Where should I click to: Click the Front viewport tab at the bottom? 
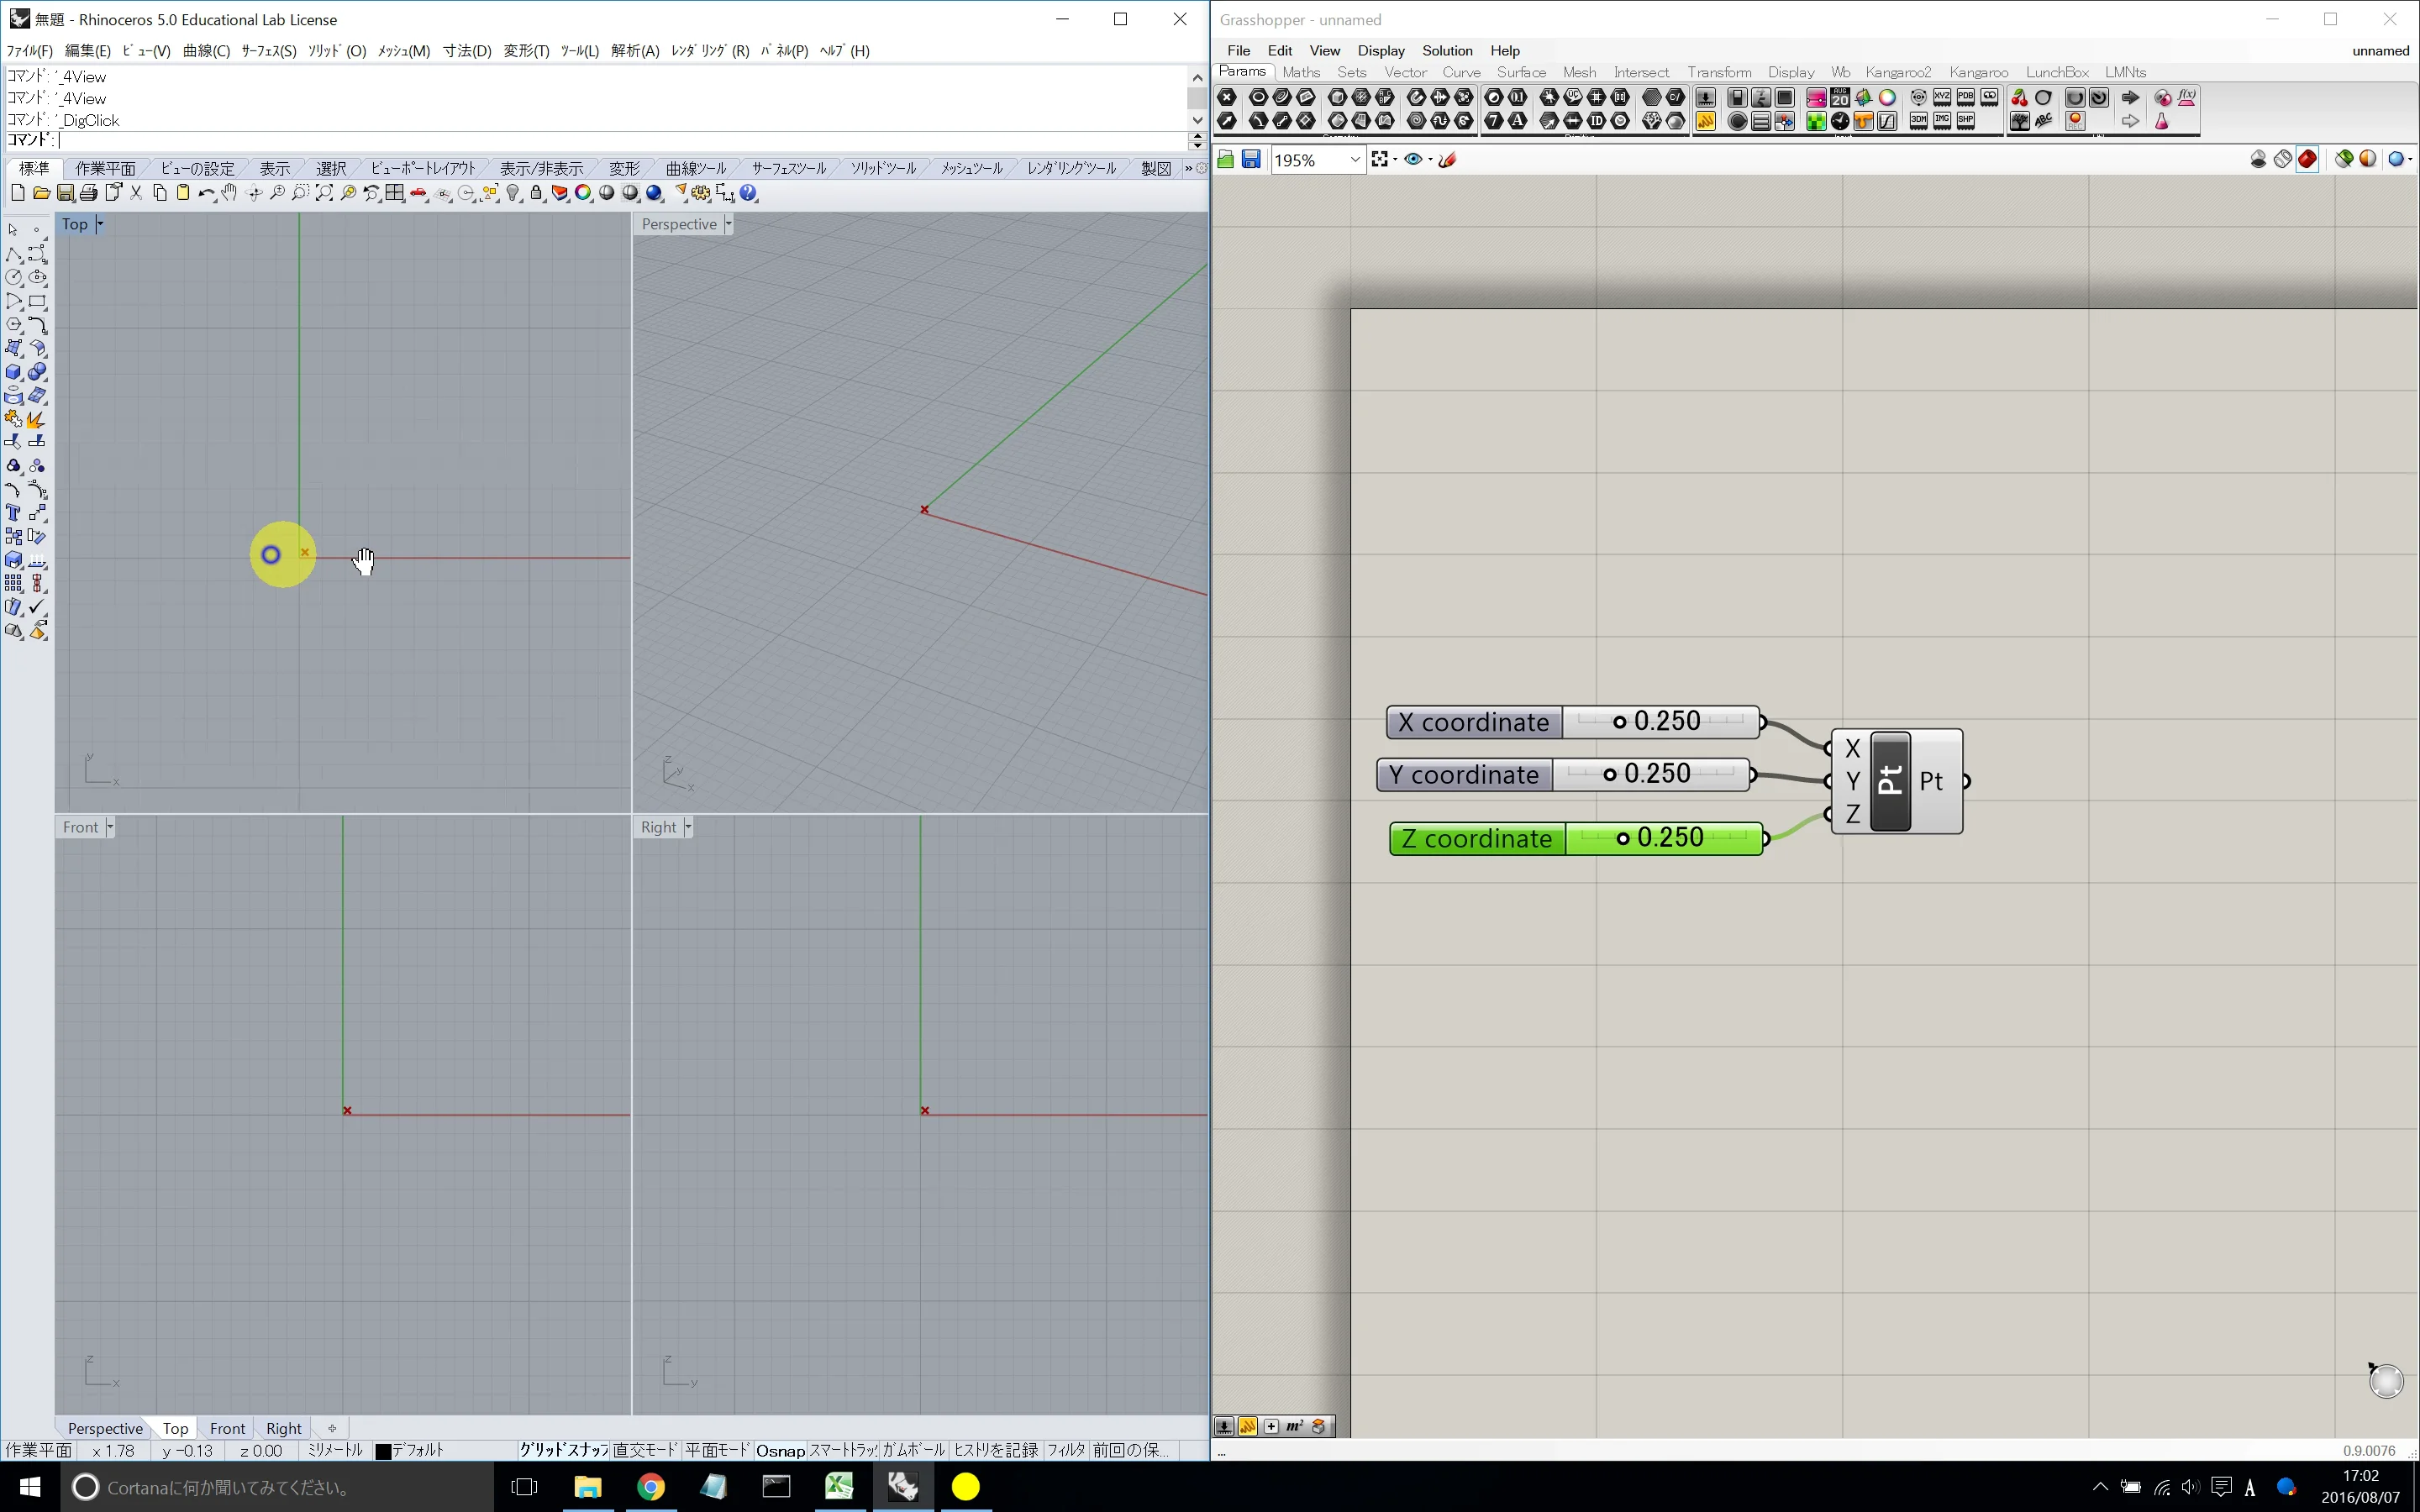click(227, 1428)
